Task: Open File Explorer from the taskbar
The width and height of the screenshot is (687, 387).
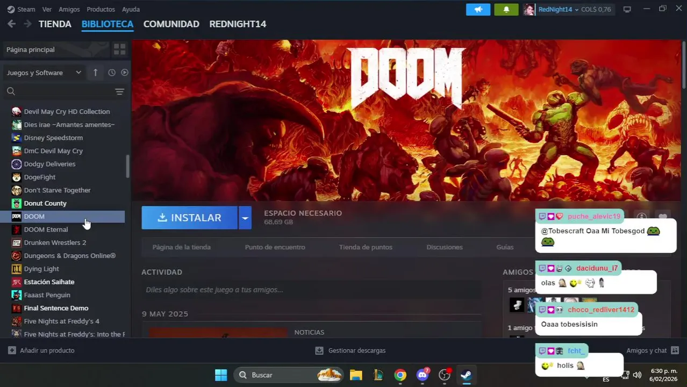Action: pos(356,375)
